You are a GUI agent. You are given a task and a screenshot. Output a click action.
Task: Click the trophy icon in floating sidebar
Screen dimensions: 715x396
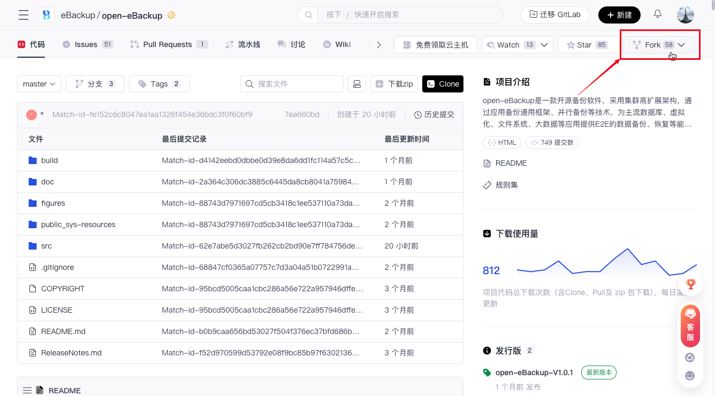(690, 284)
